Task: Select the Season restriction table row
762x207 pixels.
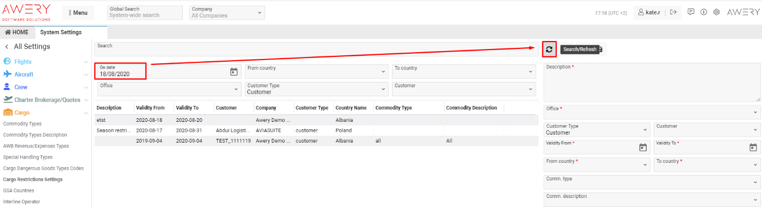Action: click(x=316, y=130)
